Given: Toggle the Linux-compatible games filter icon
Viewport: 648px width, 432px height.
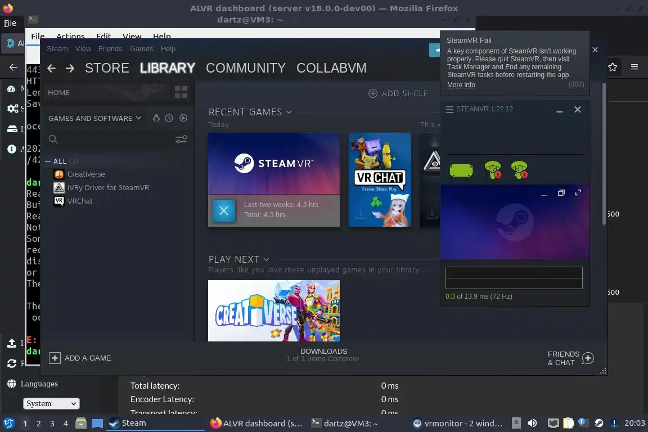Looking at the screenshot, I should (156, 118).
